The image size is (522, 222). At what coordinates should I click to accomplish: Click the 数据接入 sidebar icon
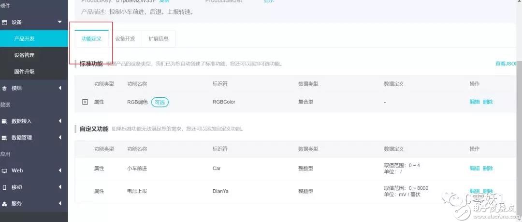(5, 121)
